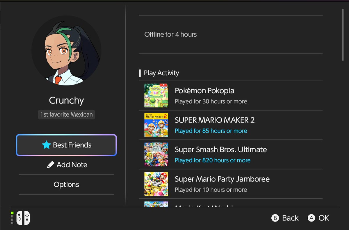Click the '1st favorite Mexican' note tag
This screenshot has width=349, height=230.
point(66,115)
